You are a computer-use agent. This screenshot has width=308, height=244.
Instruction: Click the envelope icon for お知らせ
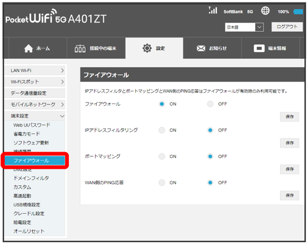(x=201, y=49)
